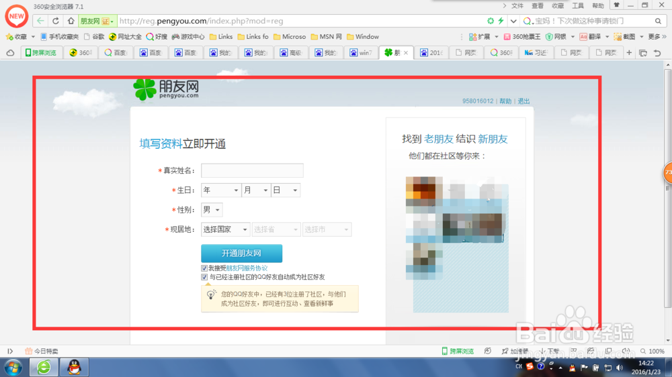Open the 网址大全 bookmark
Screen dimensions: 672x377
(125, 37)
